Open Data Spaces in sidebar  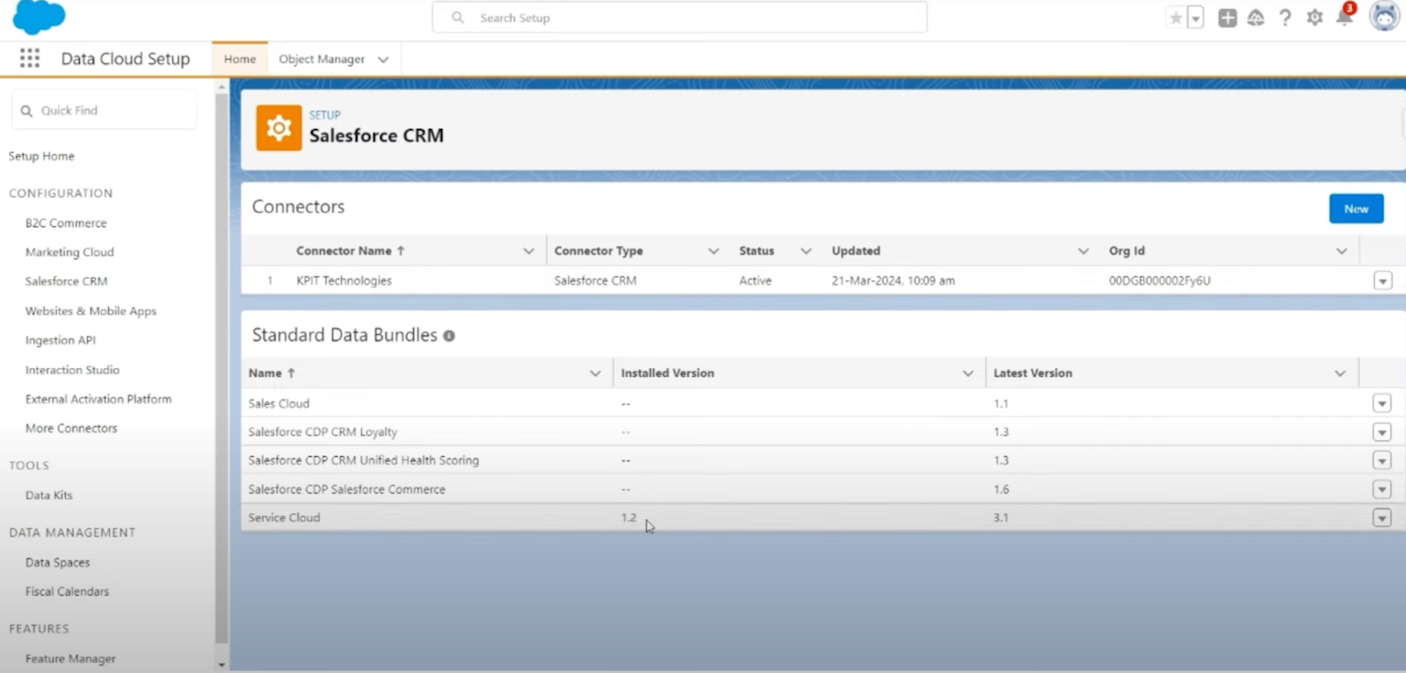57,562
